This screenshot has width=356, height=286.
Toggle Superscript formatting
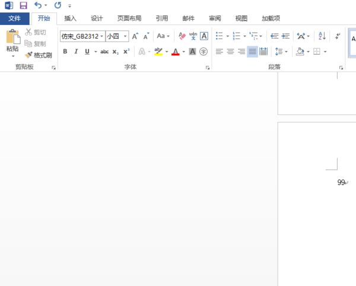click(x=126, y=52)
